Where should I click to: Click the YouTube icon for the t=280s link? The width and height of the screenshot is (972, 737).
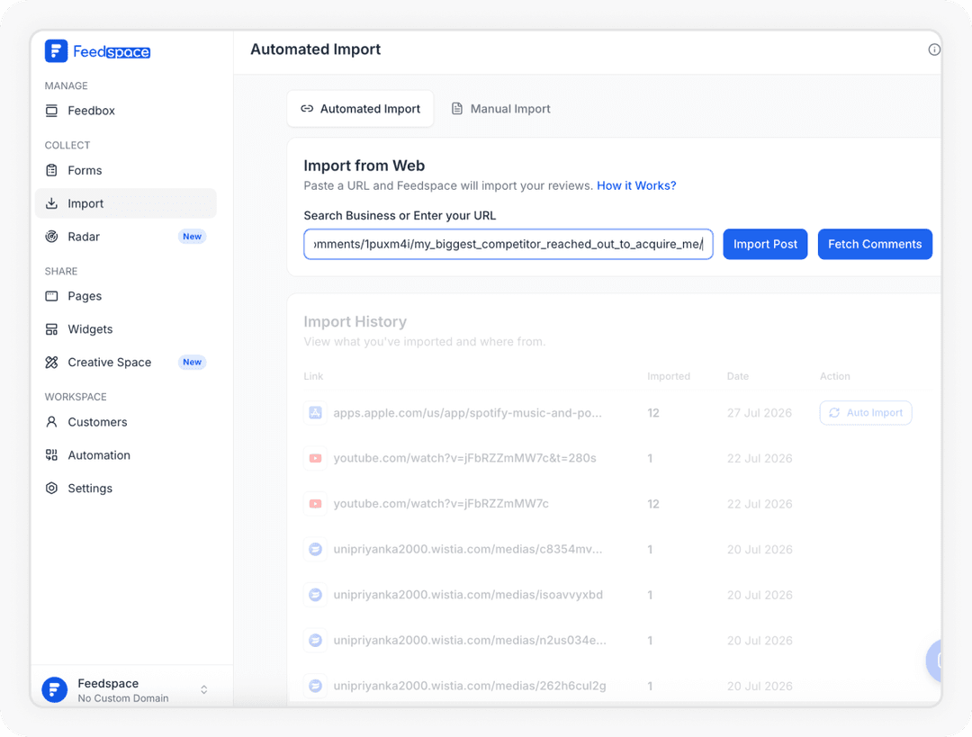click(316, 459)
